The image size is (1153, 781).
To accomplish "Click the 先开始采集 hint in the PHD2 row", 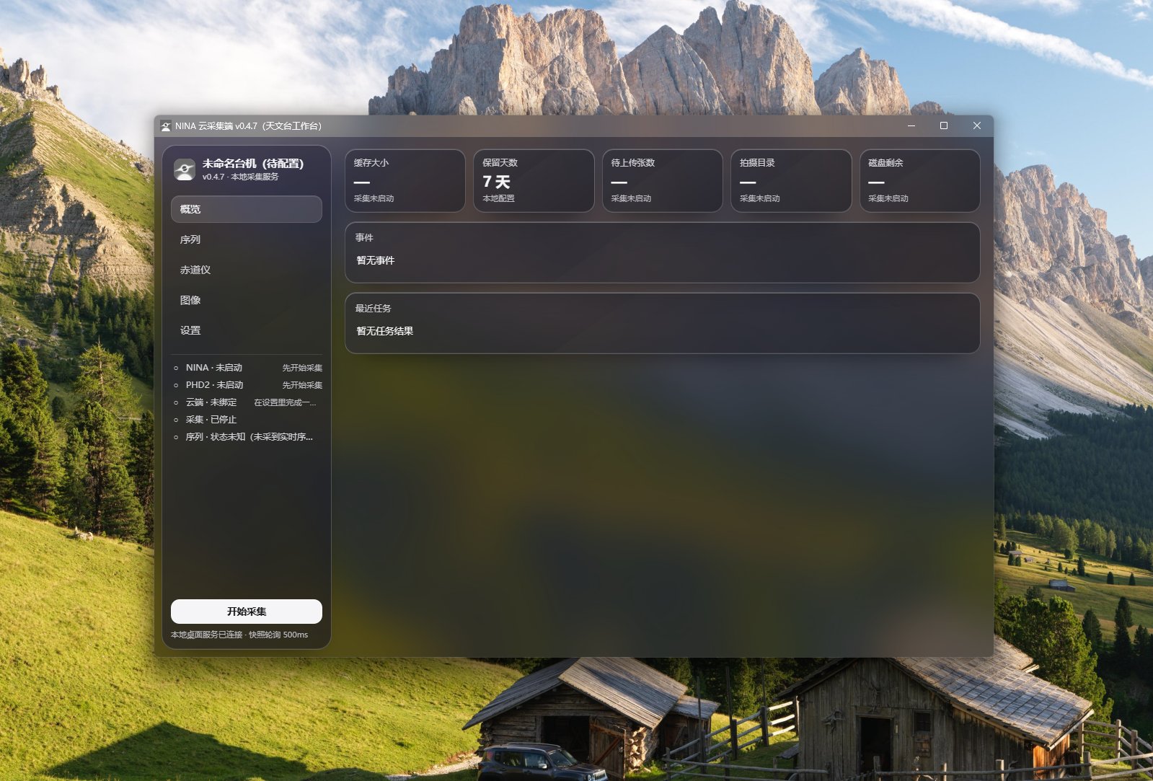I will tap(302, 385).
